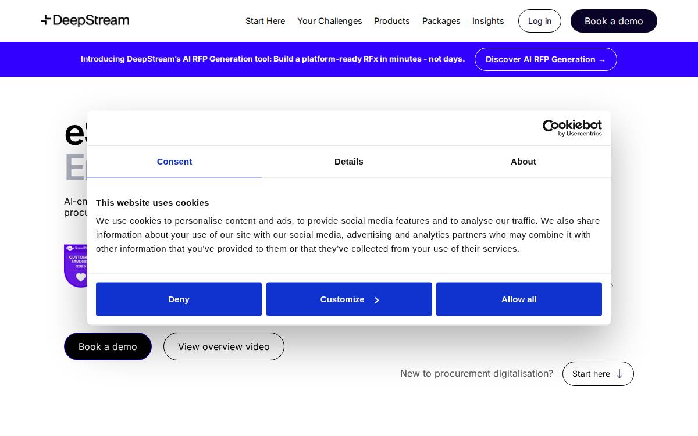Deny all cookies
This screenshot has height=436, width=698.
[x=179, y=299]
